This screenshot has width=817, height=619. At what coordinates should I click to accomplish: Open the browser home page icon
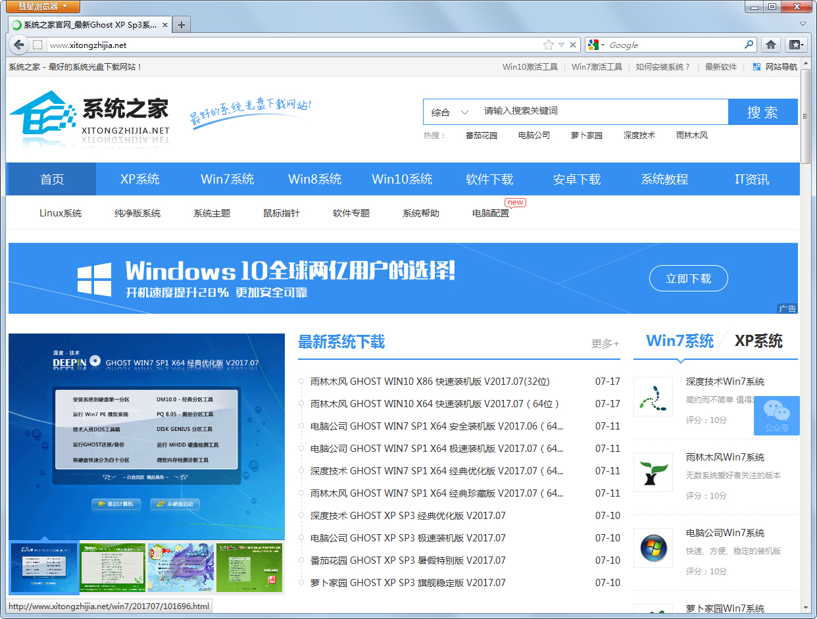771,45
